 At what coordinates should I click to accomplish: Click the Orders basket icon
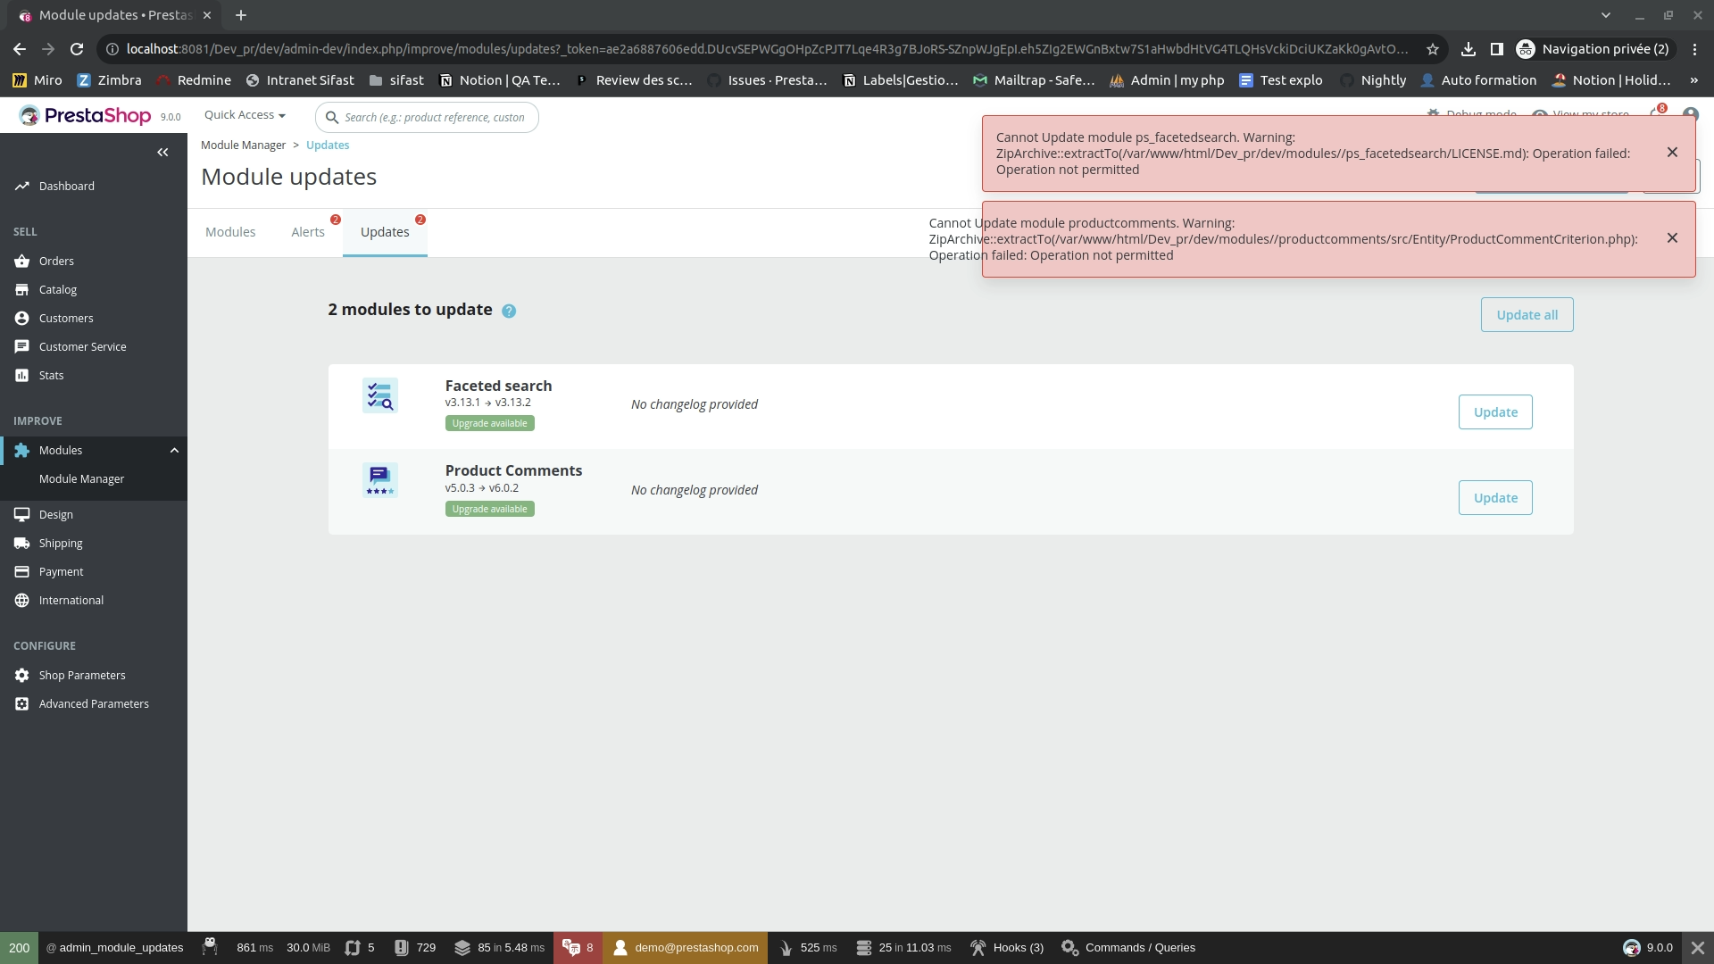[x=21, y=261]
